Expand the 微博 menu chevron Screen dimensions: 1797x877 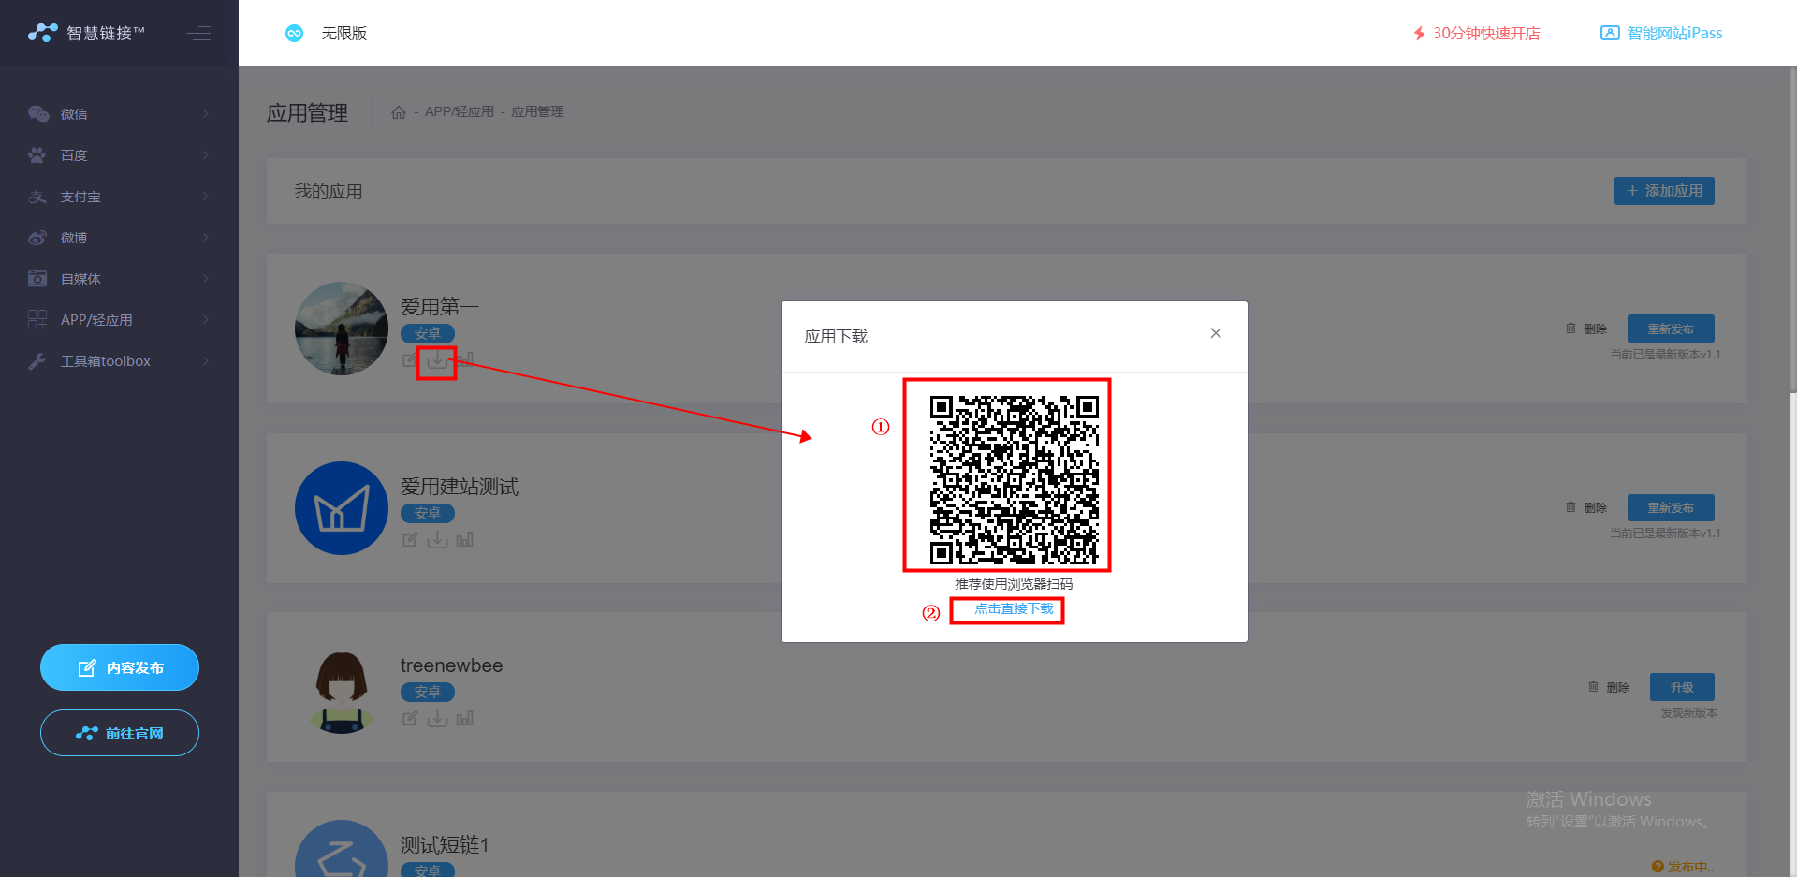coord(206,238)
